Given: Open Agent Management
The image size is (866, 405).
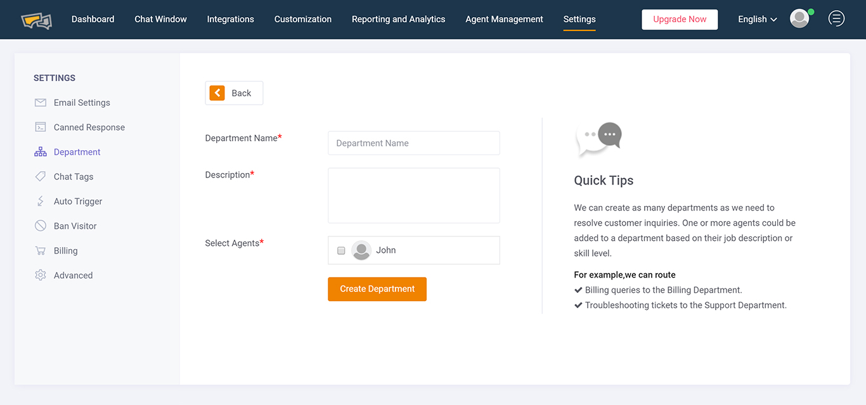Looking at the screenshot, I should [x=505, y=19].
